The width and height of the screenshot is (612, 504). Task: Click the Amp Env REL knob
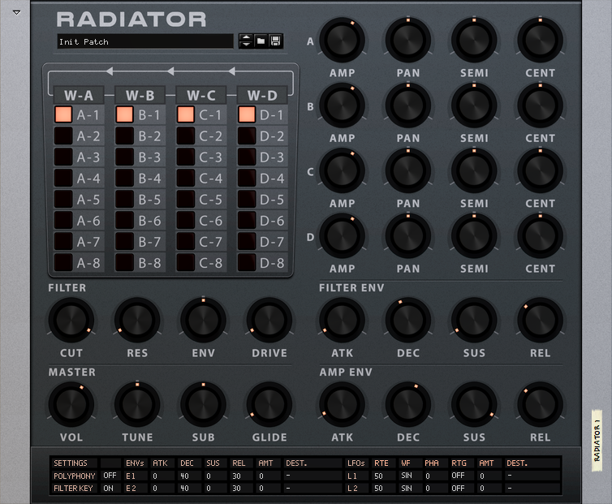(x=541, y=404)
